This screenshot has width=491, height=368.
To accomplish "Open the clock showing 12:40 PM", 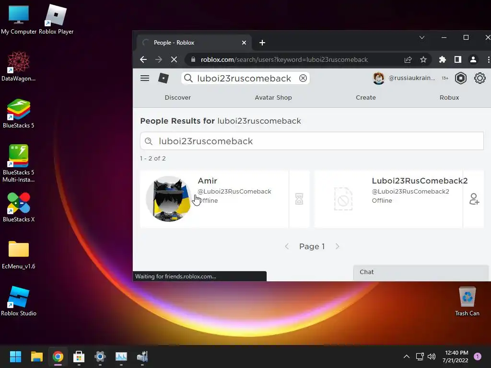I will 456,356.
